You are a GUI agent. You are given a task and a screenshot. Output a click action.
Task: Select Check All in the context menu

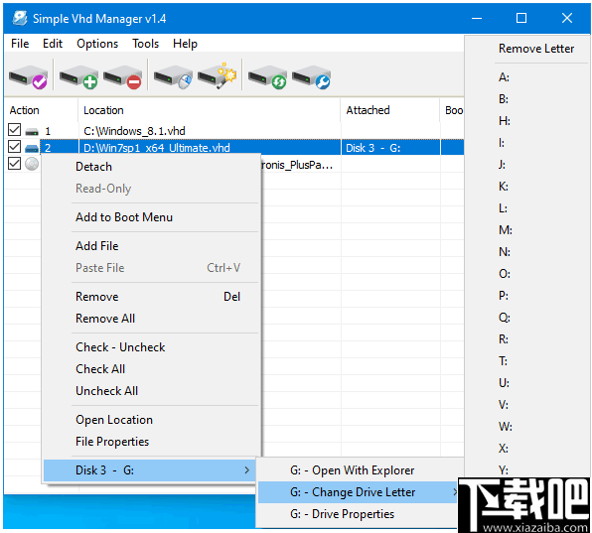click(x=151, y=369)
